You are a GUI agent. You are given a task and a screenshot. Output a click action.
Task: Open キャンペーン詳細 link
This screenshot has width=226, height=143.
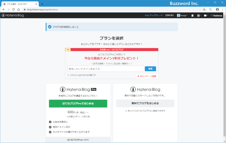tap(147, 76)
